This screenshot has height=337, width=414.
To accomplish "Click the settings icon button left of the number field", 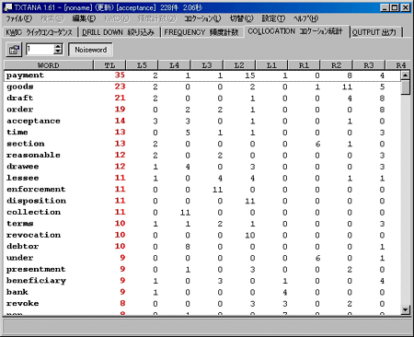I will [x=14, y=50].
